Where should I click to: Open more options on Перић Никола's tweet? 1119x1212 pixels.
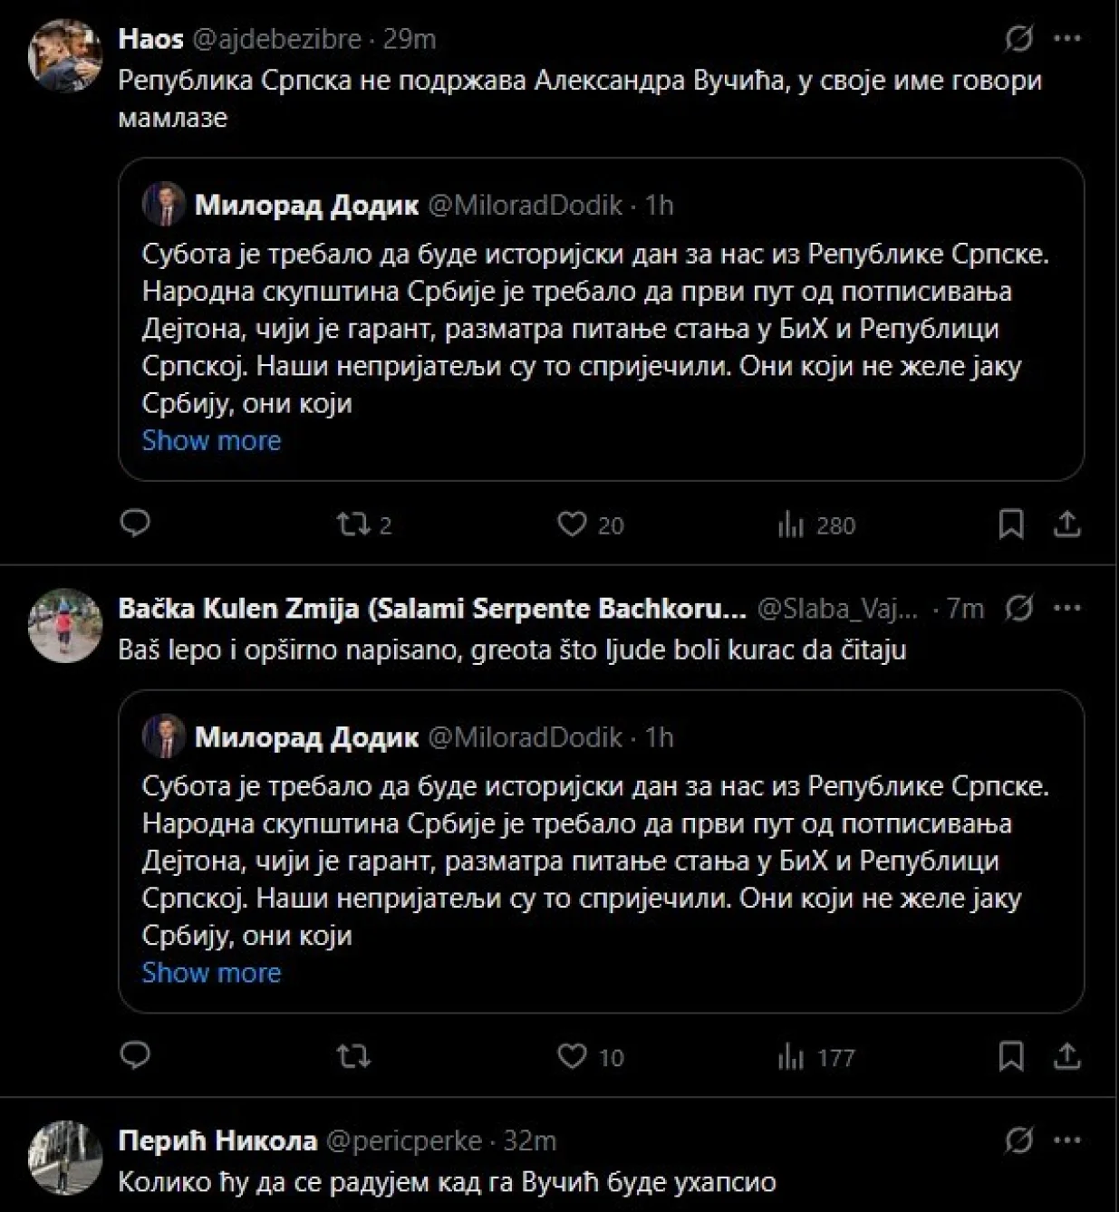click(1067, 1140)
